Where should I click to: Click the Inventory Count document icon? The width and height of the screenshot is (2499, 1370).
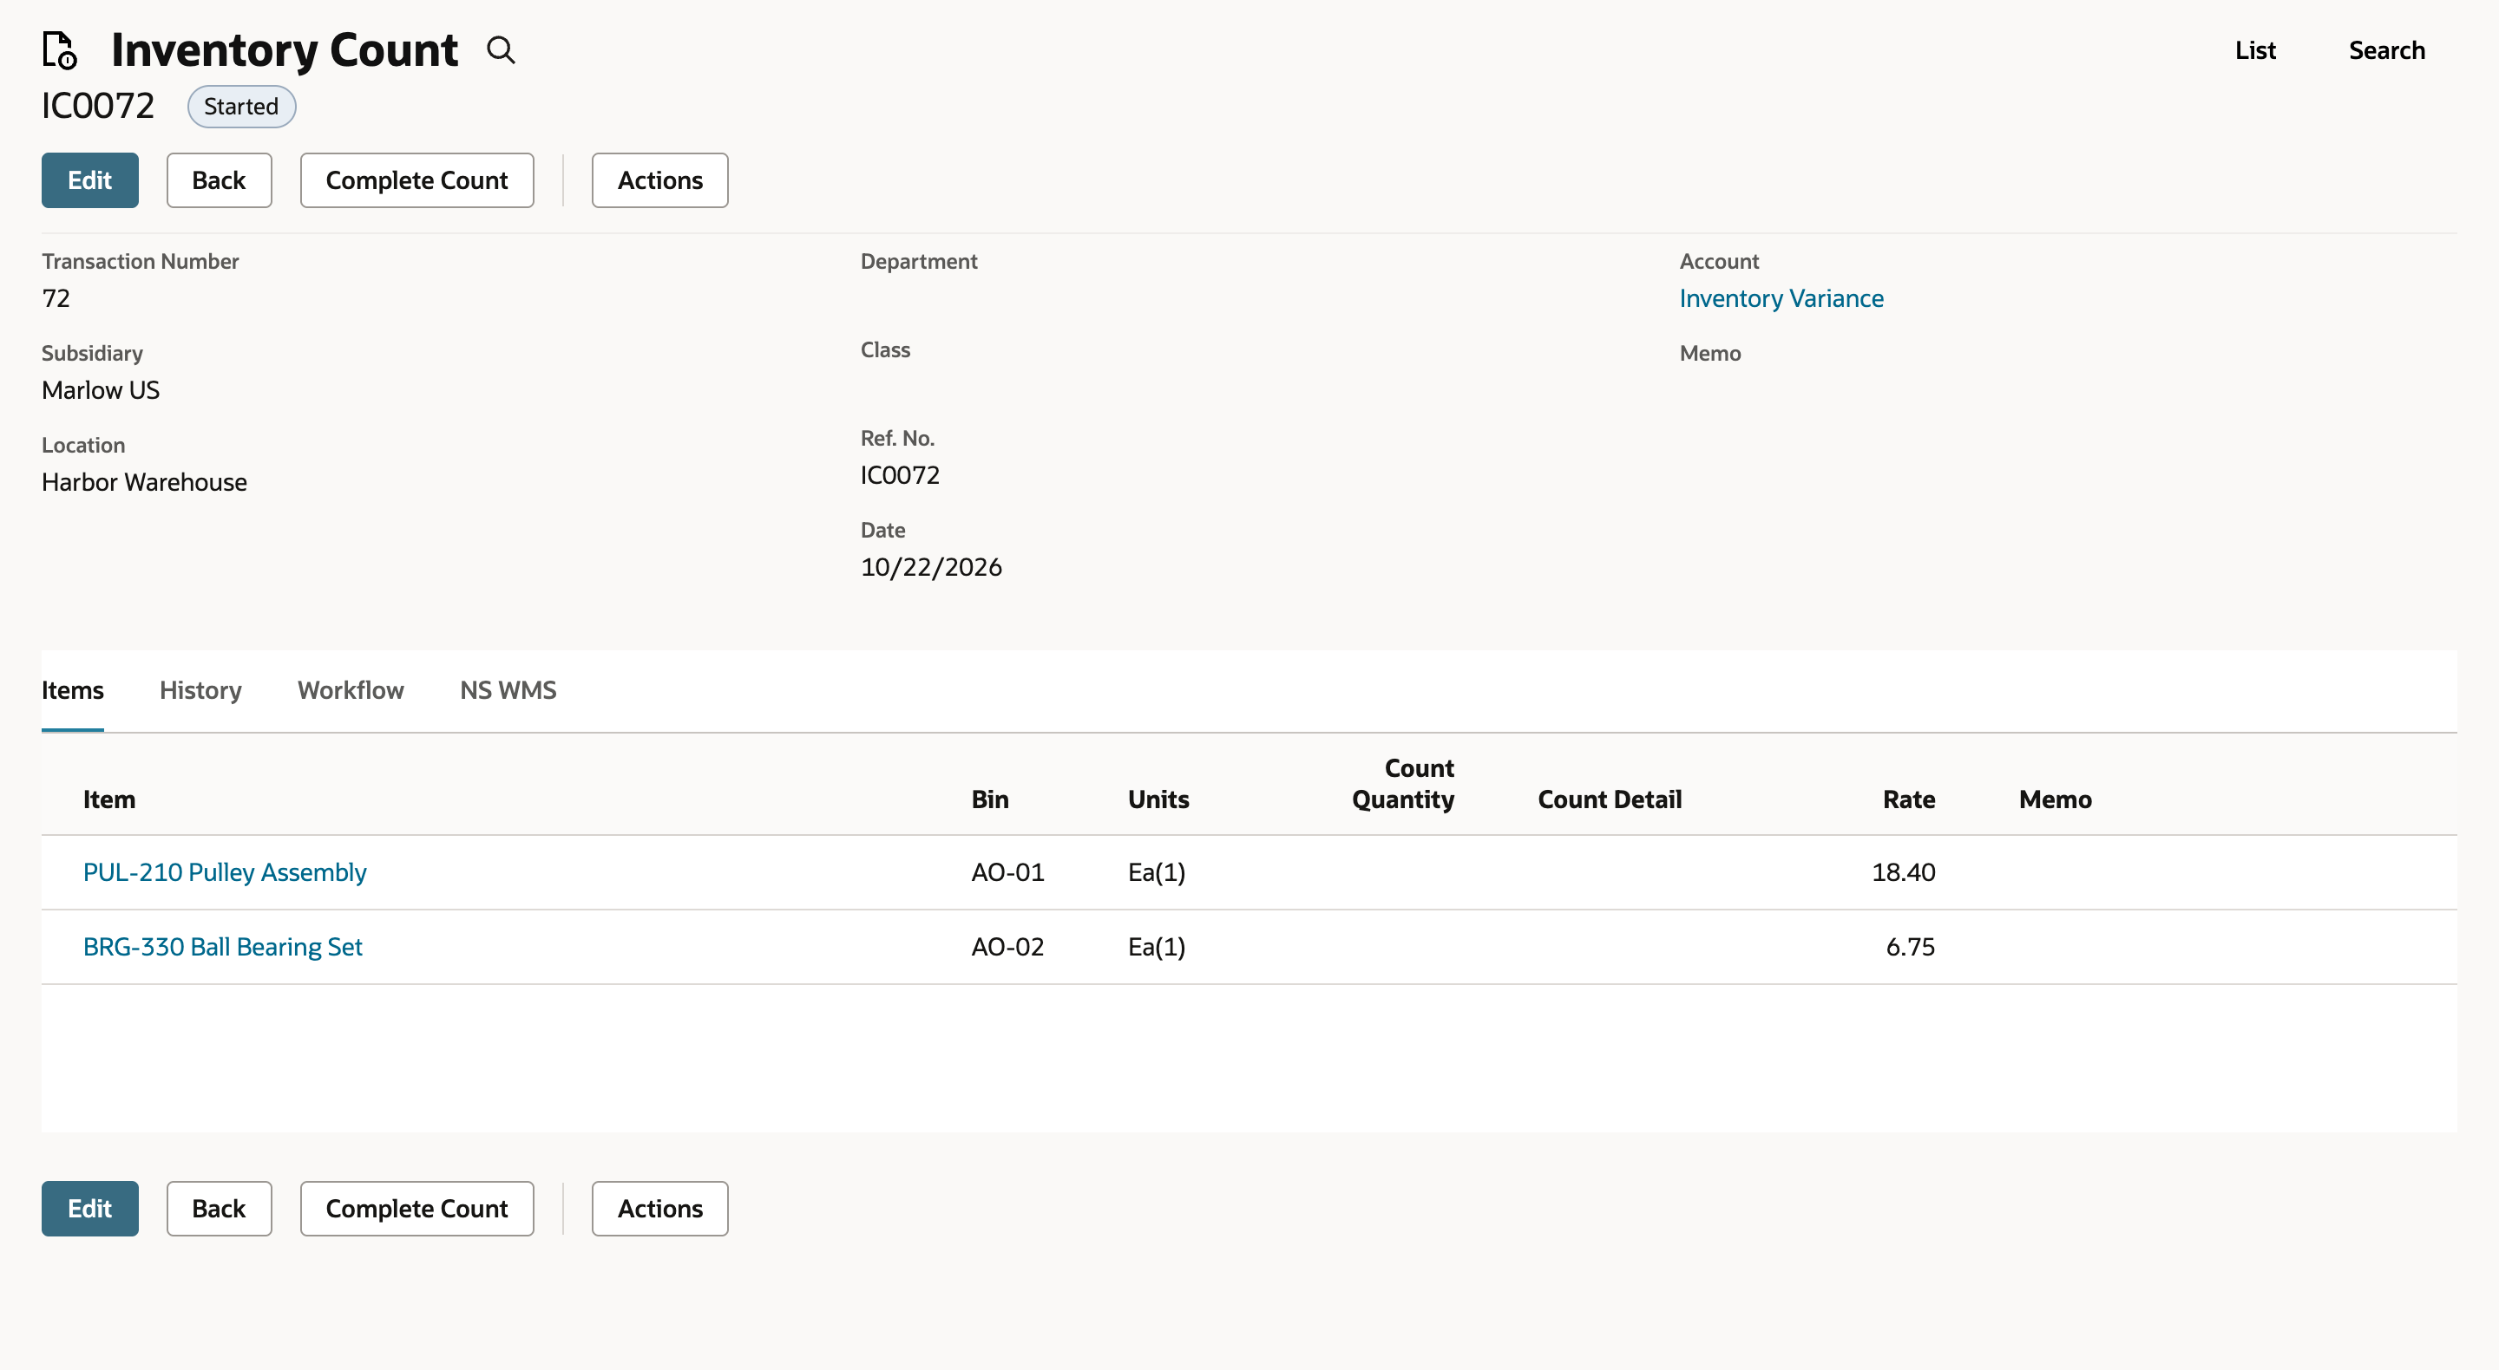59,49
